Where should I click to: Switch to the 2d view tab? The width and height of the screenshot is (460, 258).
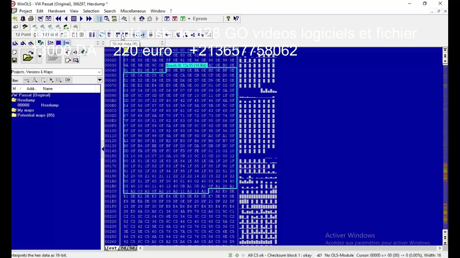coord(124,248)
